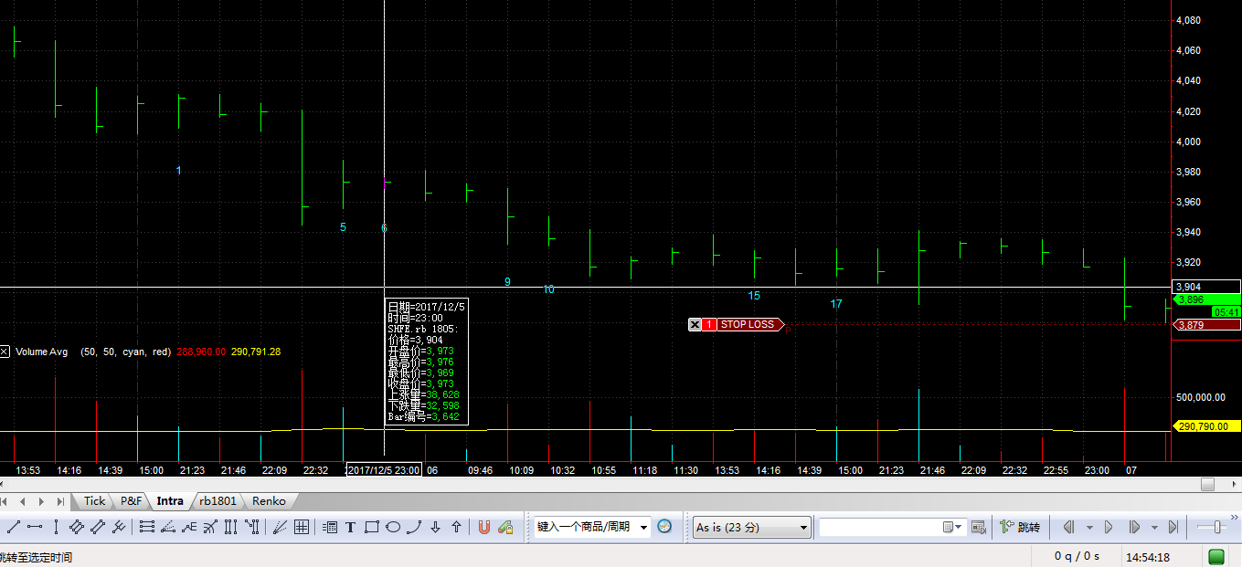
Task: Click the 跳转 jump button
Action: tap(1021, 527)
